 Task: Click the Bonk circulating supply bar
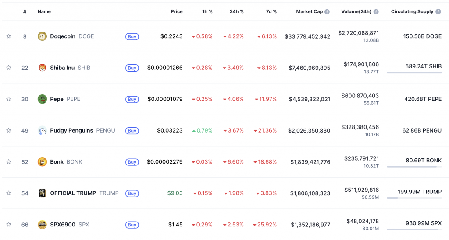pos(414,167)
